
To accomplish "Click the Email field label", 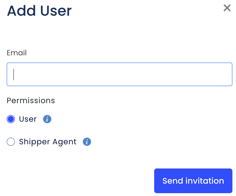I will point(17,53).
